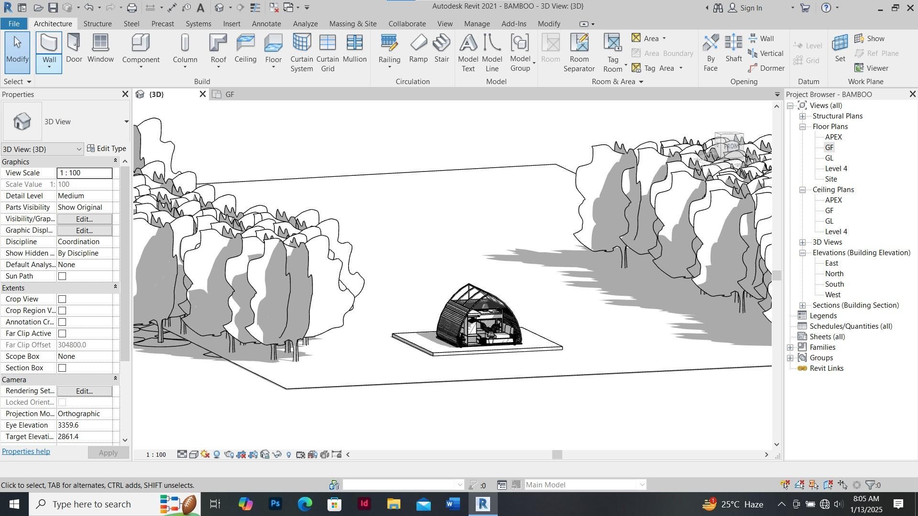Open the GF view tab
The image size is (918, 516).
[x=229, y=94]
